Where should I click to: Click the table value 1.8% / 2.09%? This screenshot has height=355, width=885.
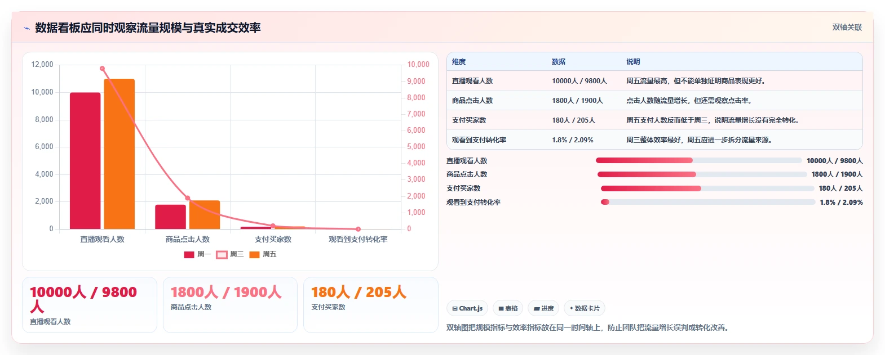(x=573, y=140)
